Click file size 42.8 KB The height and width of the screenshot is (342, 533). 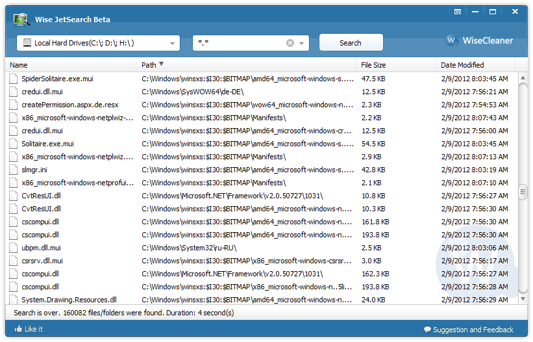point(373,170)
